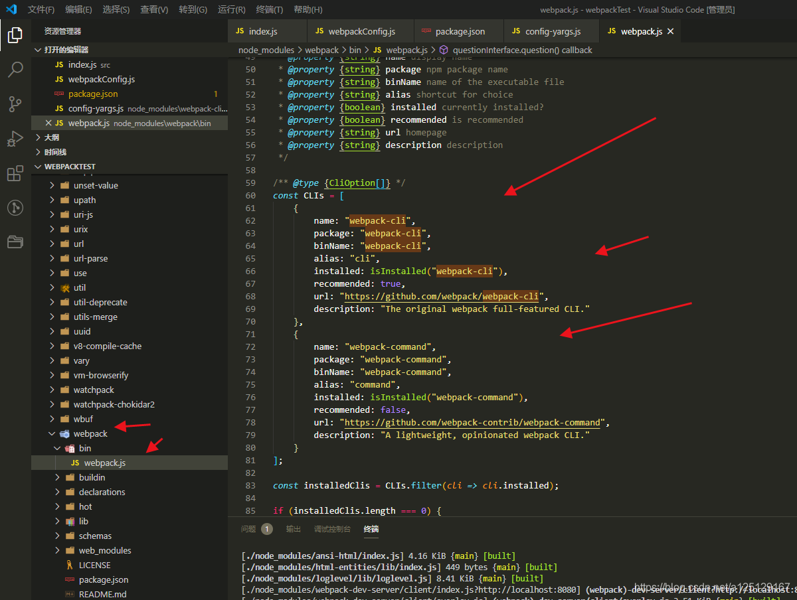This screenshot has height=600, width=797.
Task: Switch to the config-yargs.js editor tab
Action: point(552,31)
